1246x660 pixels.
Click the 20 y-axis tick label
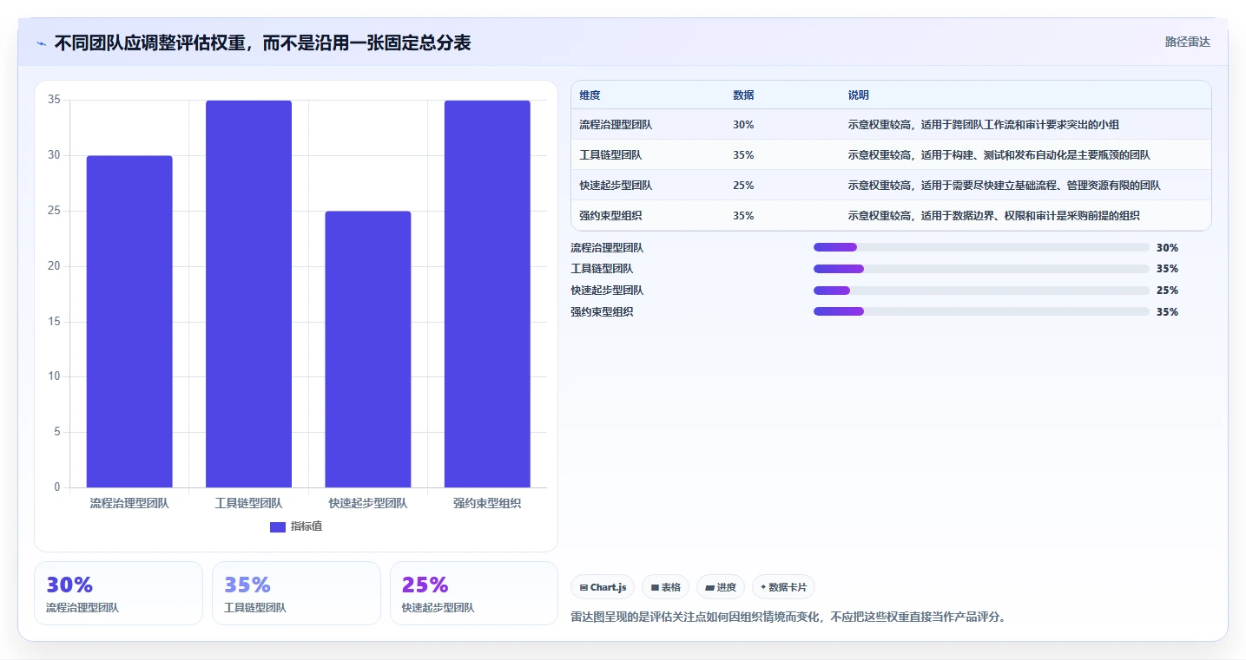point(54,266)
